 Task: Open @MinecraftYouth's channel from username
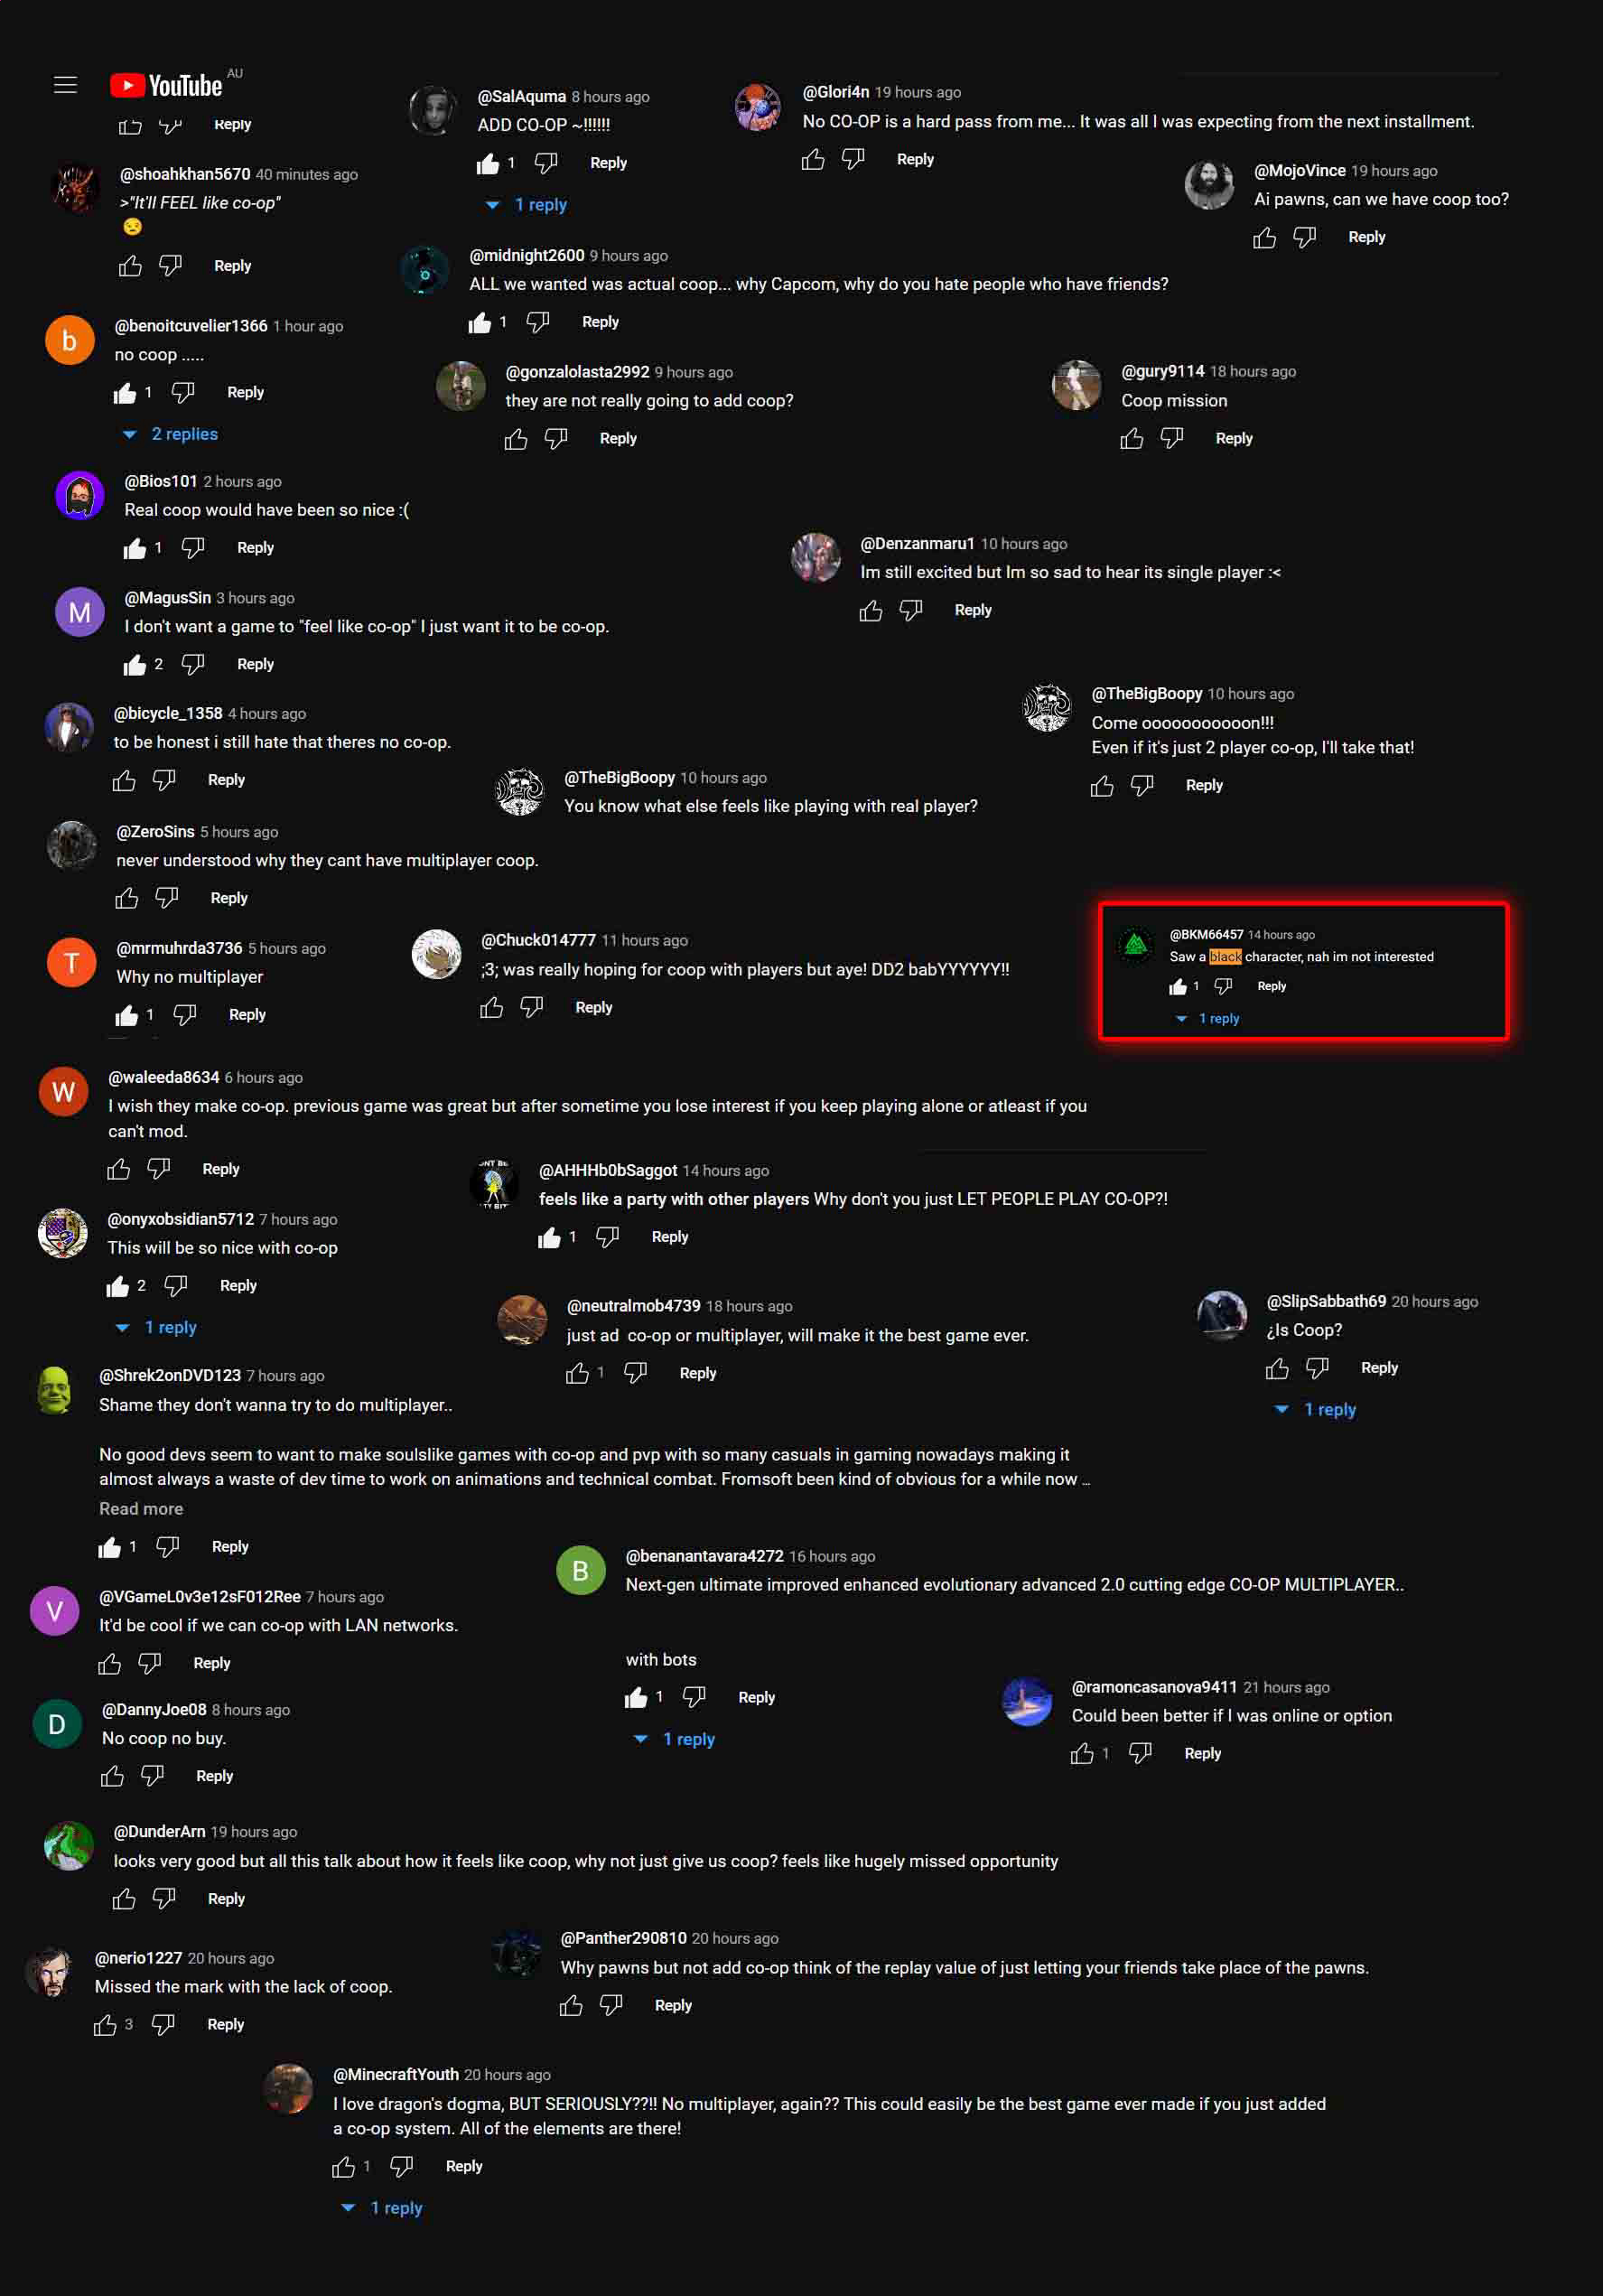click(395, 2074)
